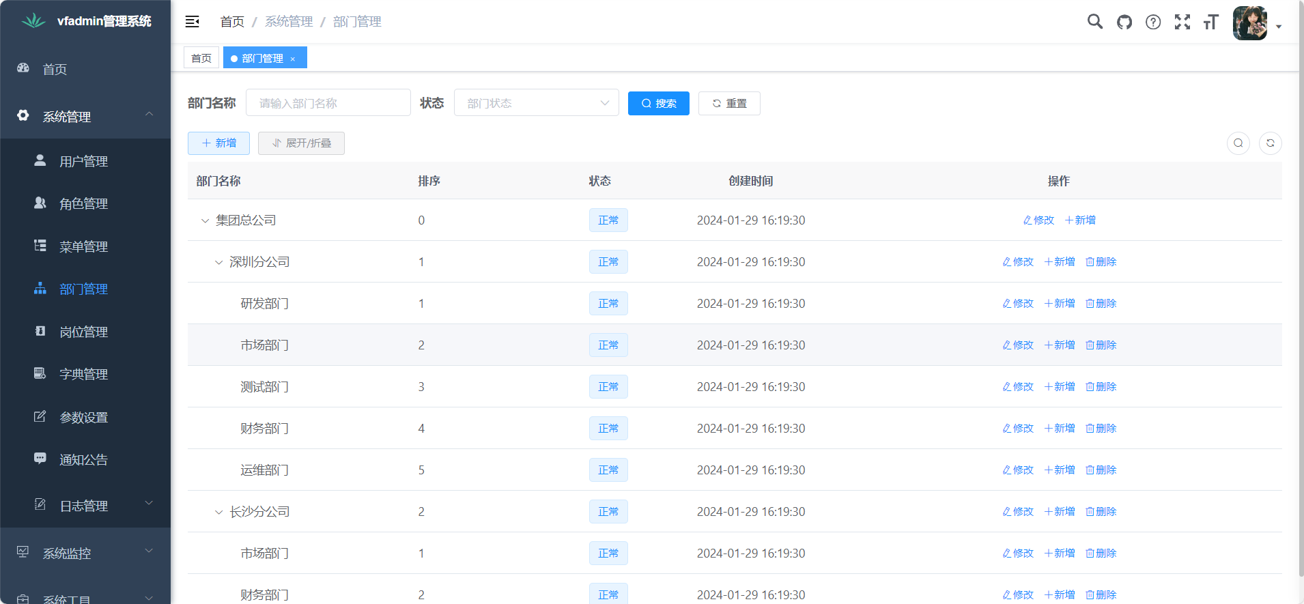Open the 部门状态 dropdown

[x=536, y=103]
